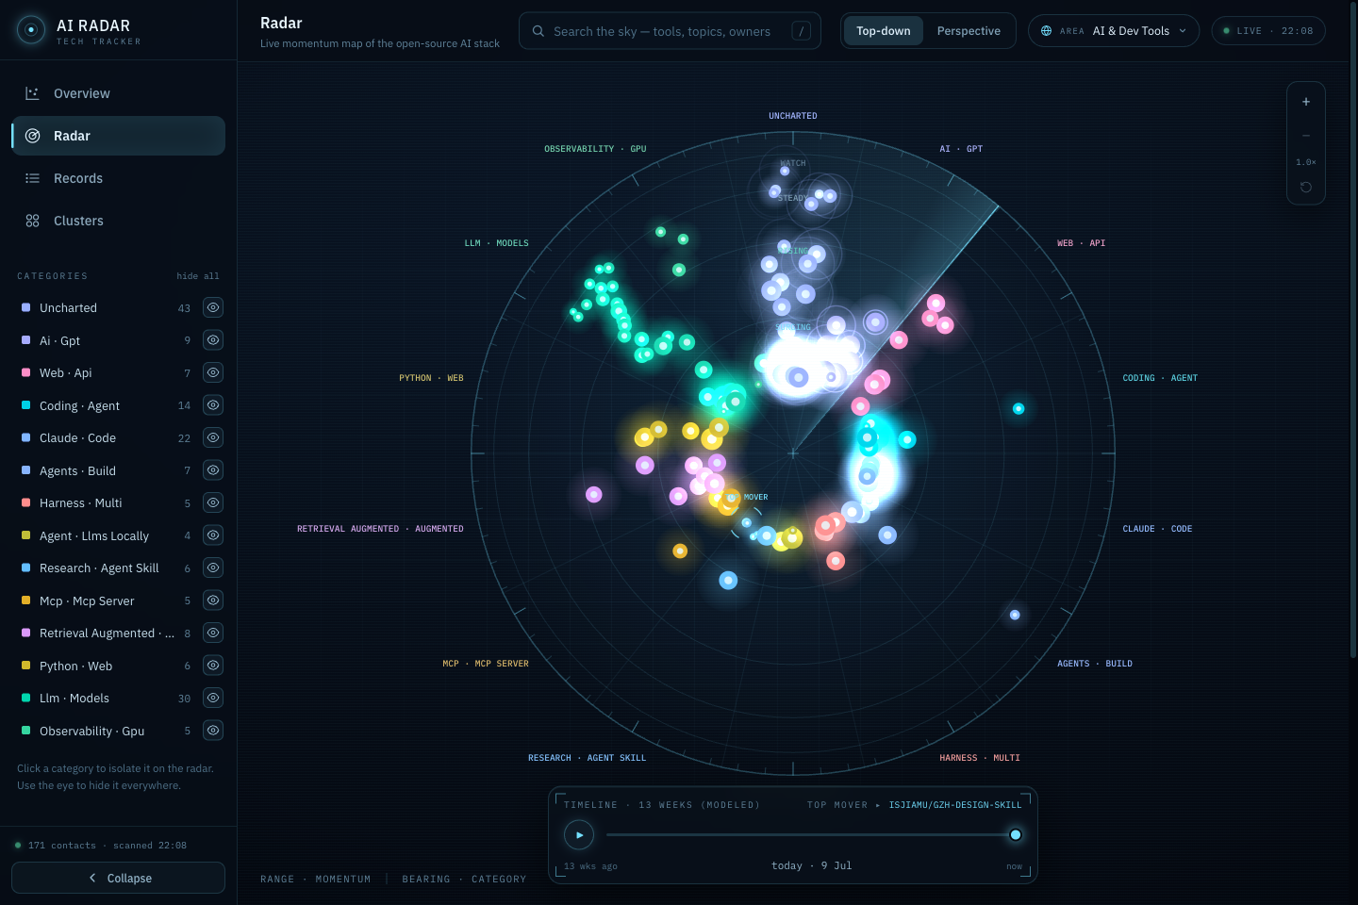Open the Clusters page
This screenshot has width=1358, height=905.
click(118, 221)
